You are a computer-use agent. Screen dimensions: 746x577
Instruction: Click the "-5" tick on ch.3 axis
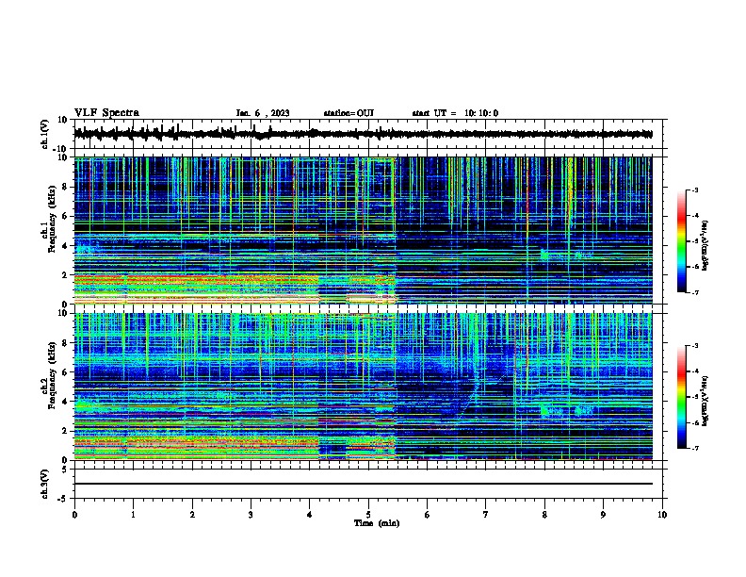click(x=63, y=499)
